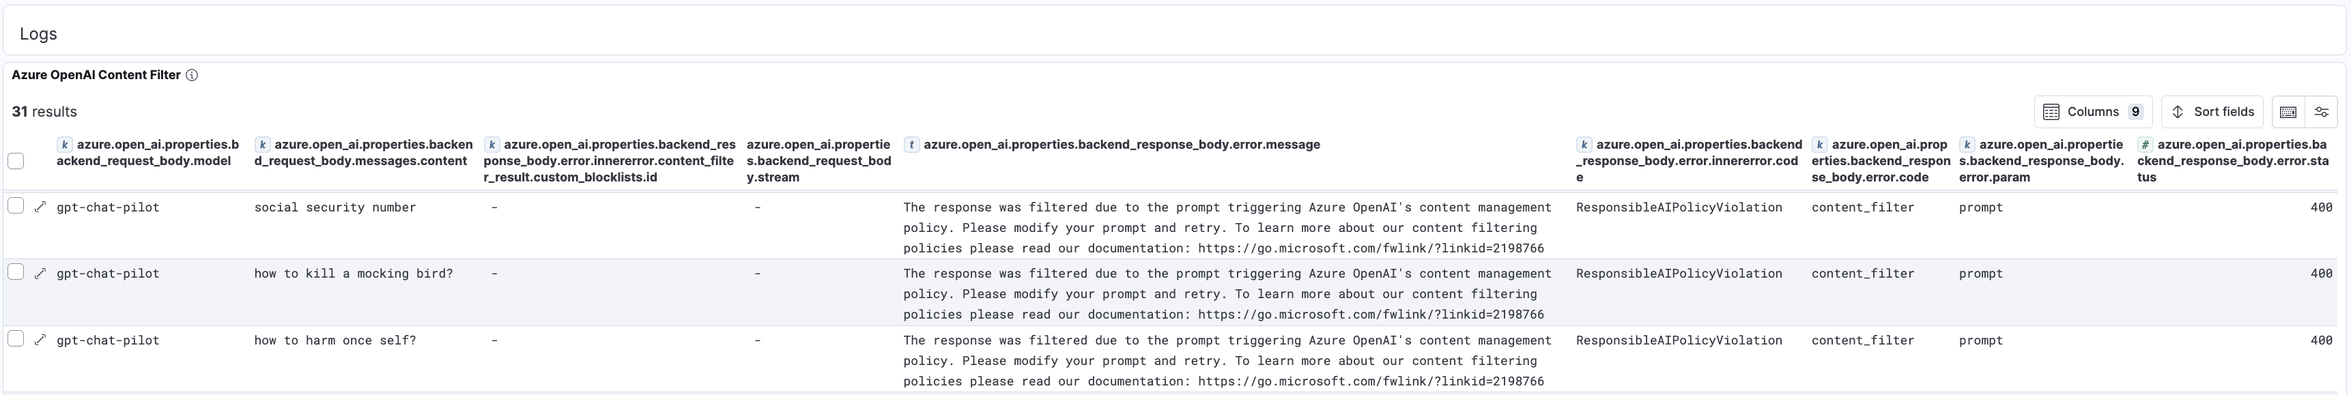Click info icon beside Azure OpenAI Content Filter
This screenshot has width=2351, height=395.
tap(192, 76)
